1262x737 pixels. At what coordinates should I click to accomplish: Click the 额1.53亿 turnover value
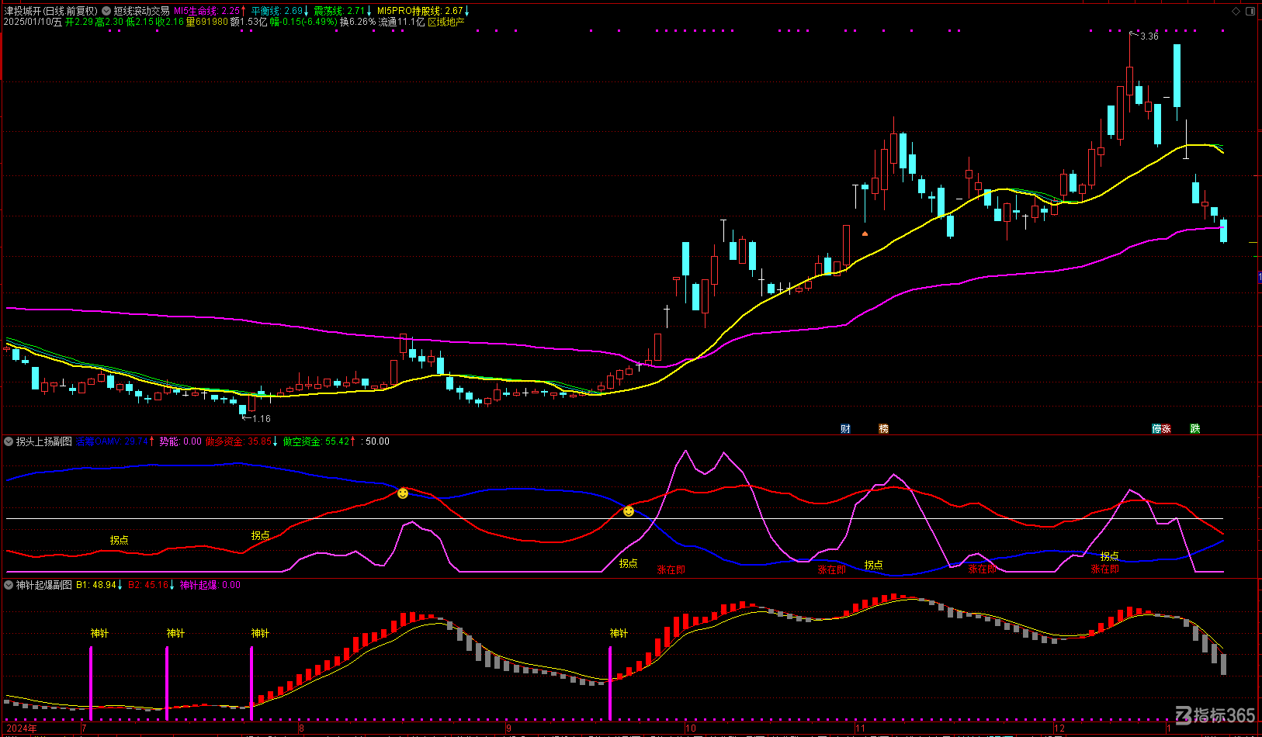tap(248, 22)
